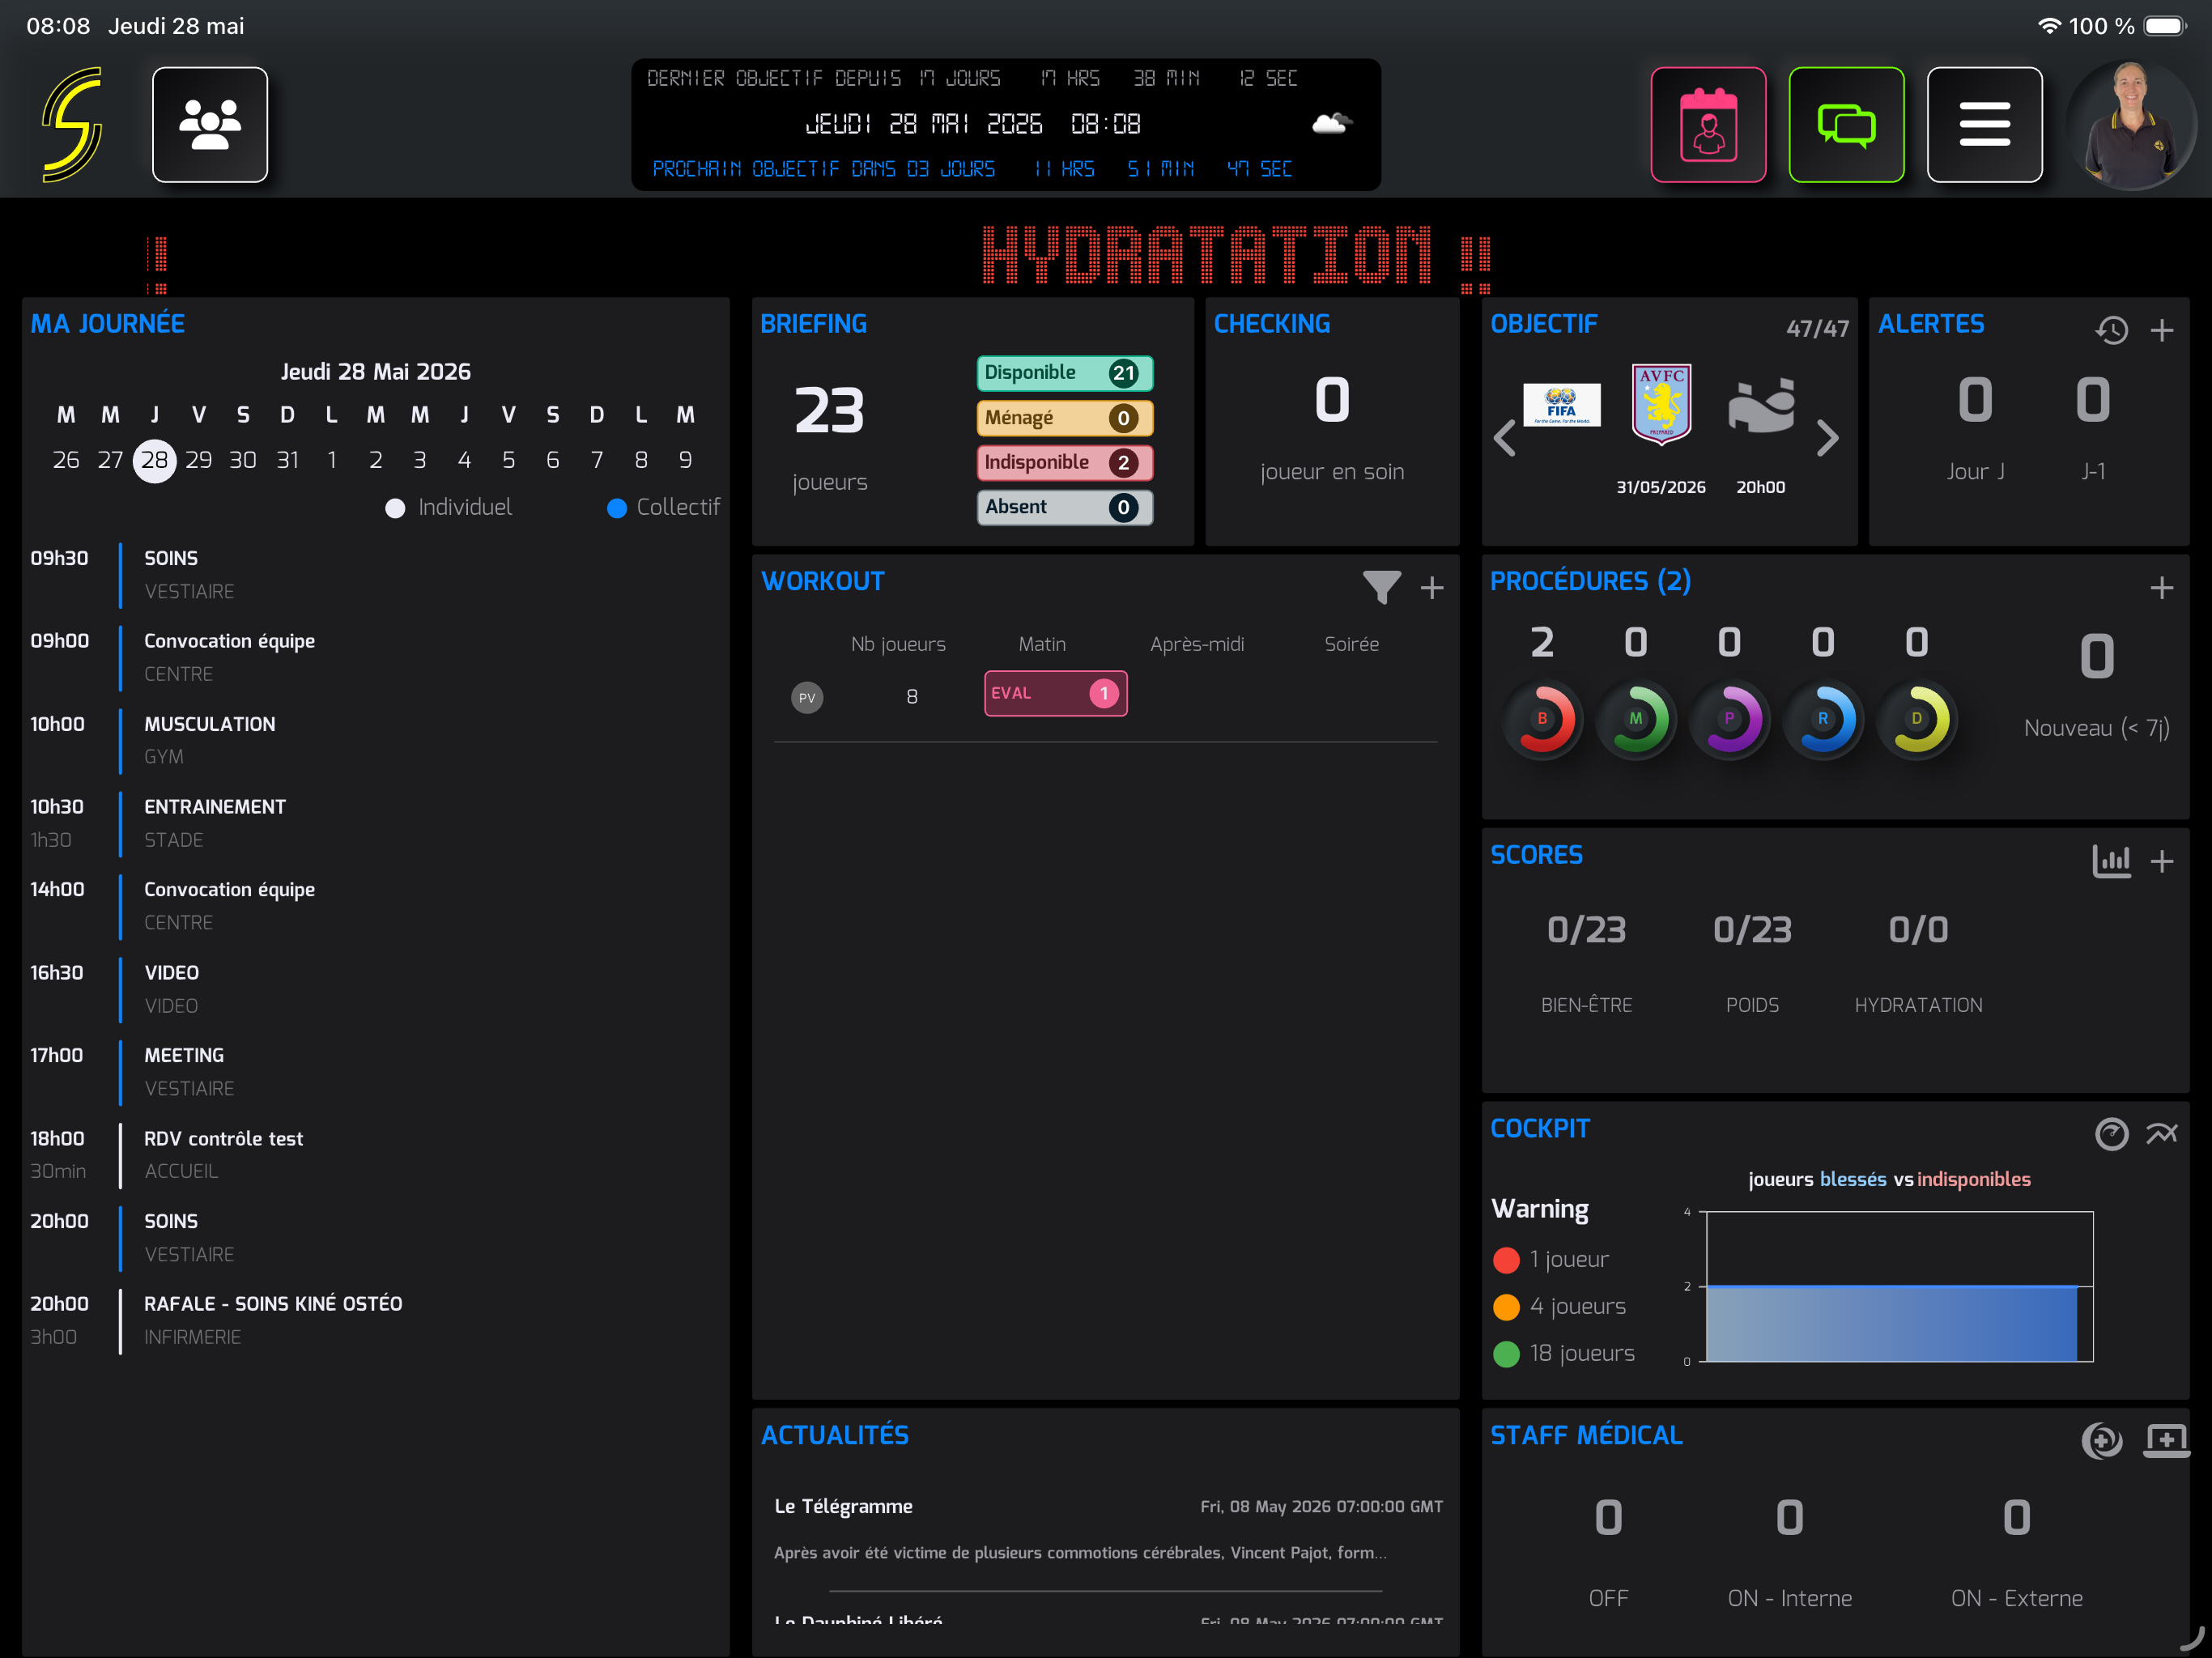Image resolution: width=2212 pixels, height=1658 pixels.
Task: Open alert history clock icon
Action: point(2111,330)
